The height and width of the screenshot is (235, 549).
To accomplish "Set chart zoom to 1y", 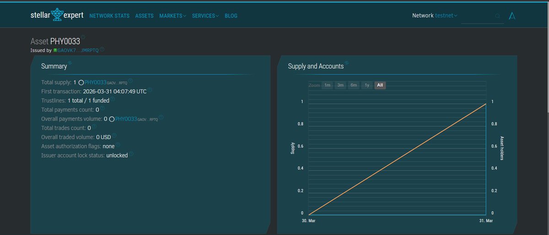I will tap(367, 85).
